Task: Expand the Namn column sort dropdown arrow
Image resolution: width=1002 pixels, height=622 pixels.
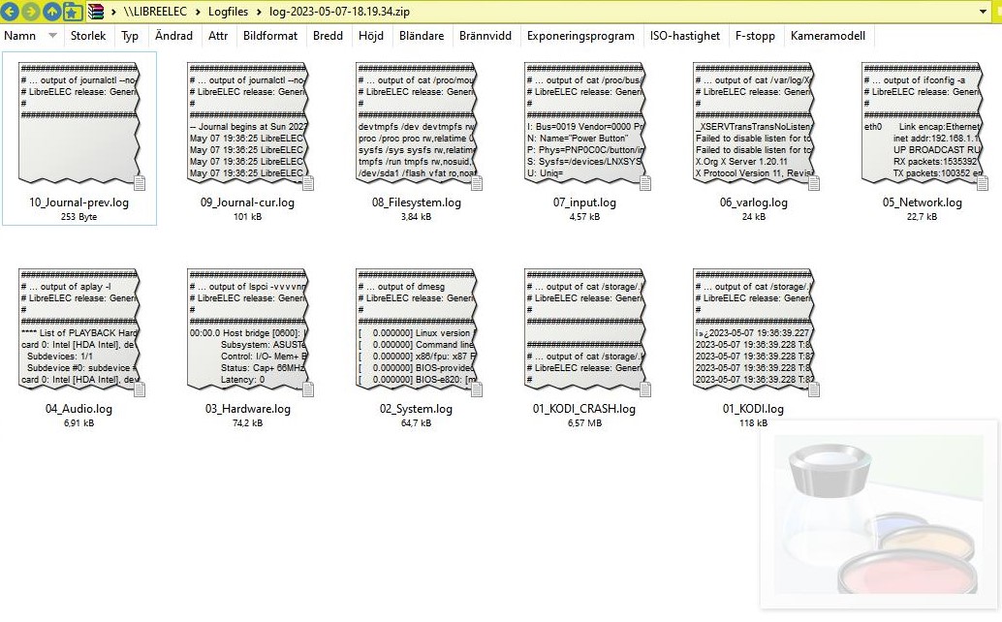Action: click(51, 36)
